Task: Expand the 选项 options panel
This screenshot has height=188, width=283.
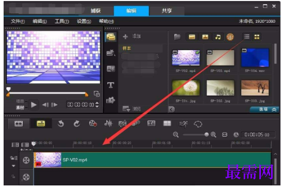Action: [x=264, y=109]
